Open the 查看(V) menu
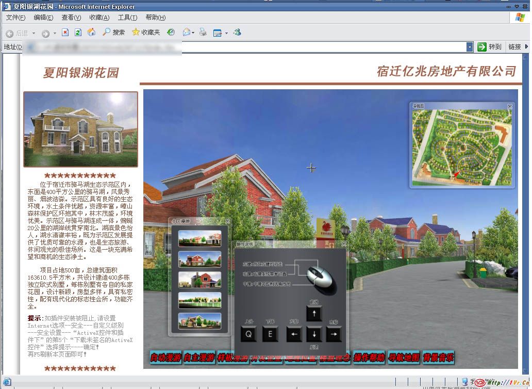 [71, 18]
